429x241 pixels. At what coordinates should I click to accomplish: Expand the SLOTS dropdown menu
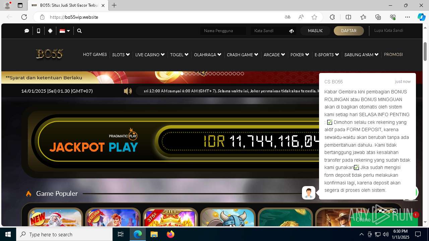coord(121,55)
